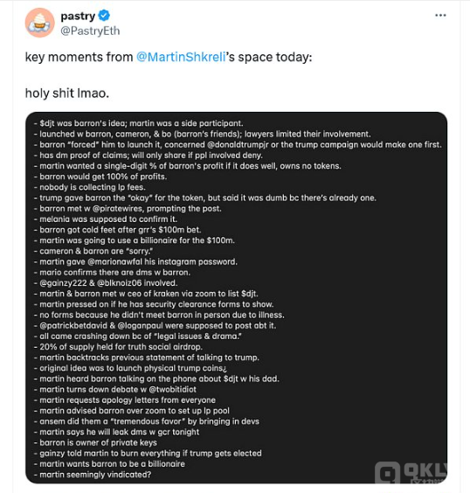Click the 'holy shit lmao.' tweet text

pos(67,93)
